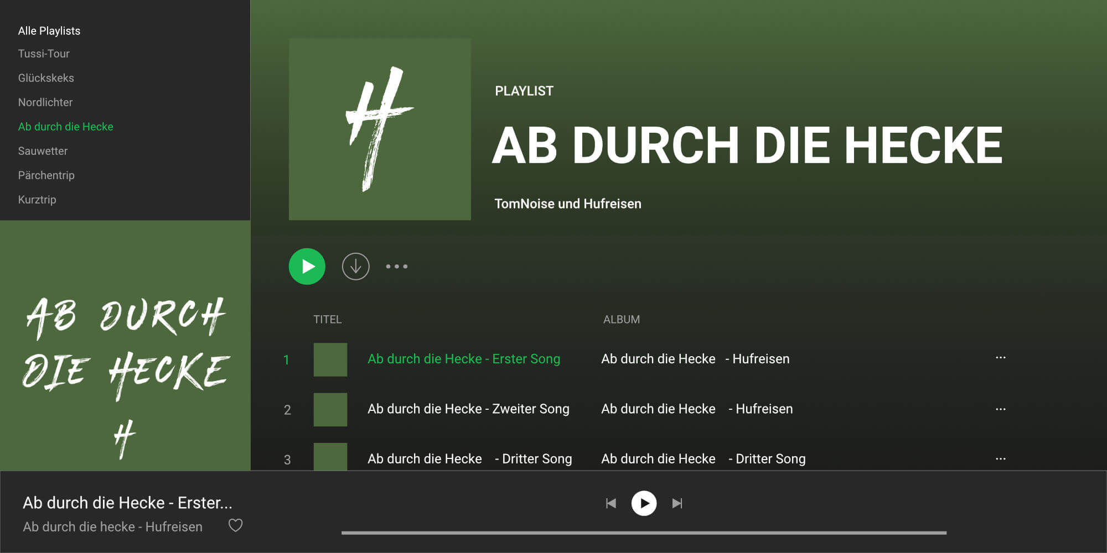Play the track Ab durch die Hecke - Zweiter Song
This screenshot has width=1107, height=553.
[x=468, y=409]
